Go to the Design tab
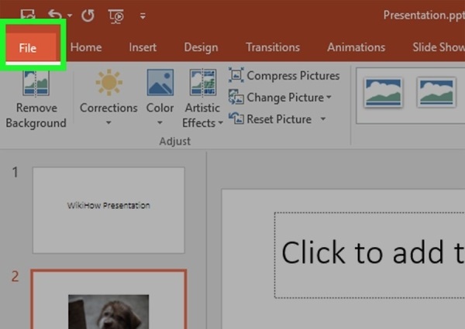This screenshot has height=329, width=465. pos(201,47)
